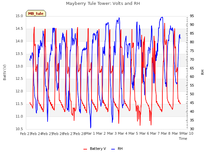The width and height of the screenshot is (207, 155).
Task: Click the 11.5 left axis value
Action: (x=19, y=104)
